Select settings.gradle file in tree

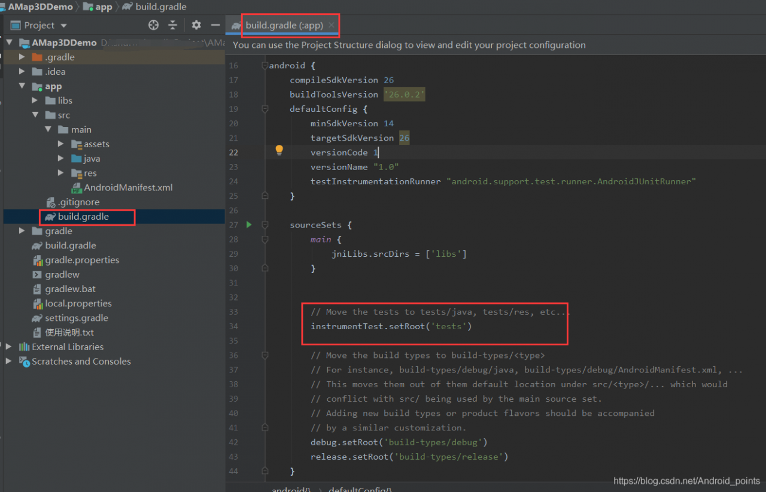76,318
